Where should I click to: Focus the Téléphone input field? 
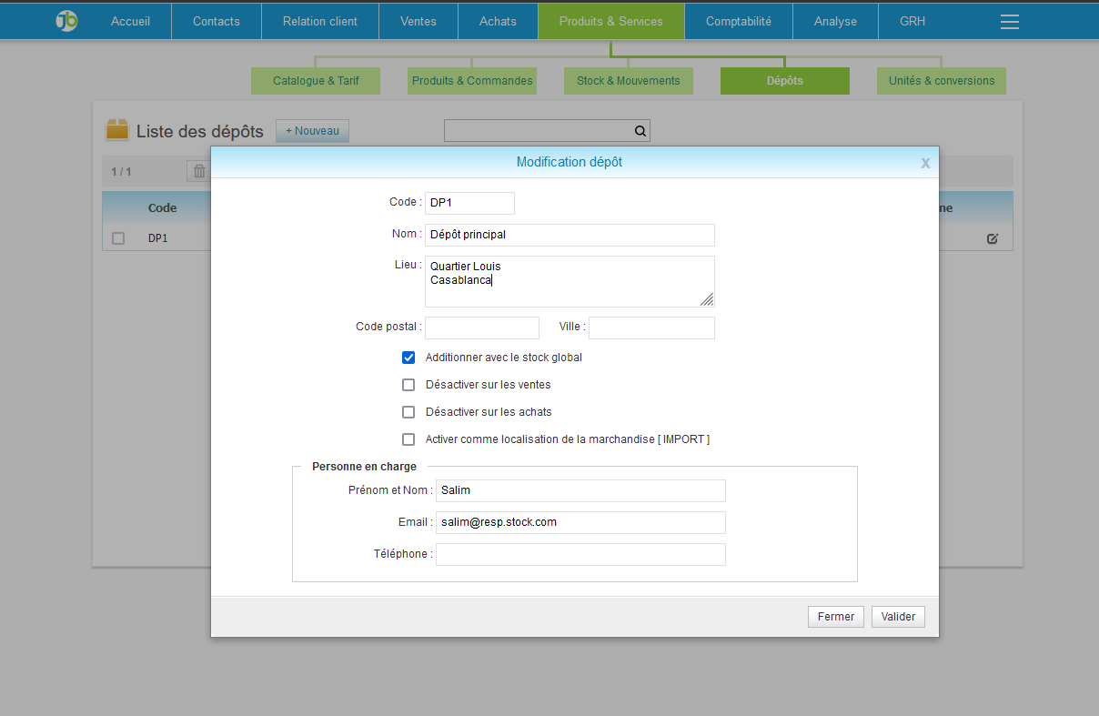pos(580,554)
